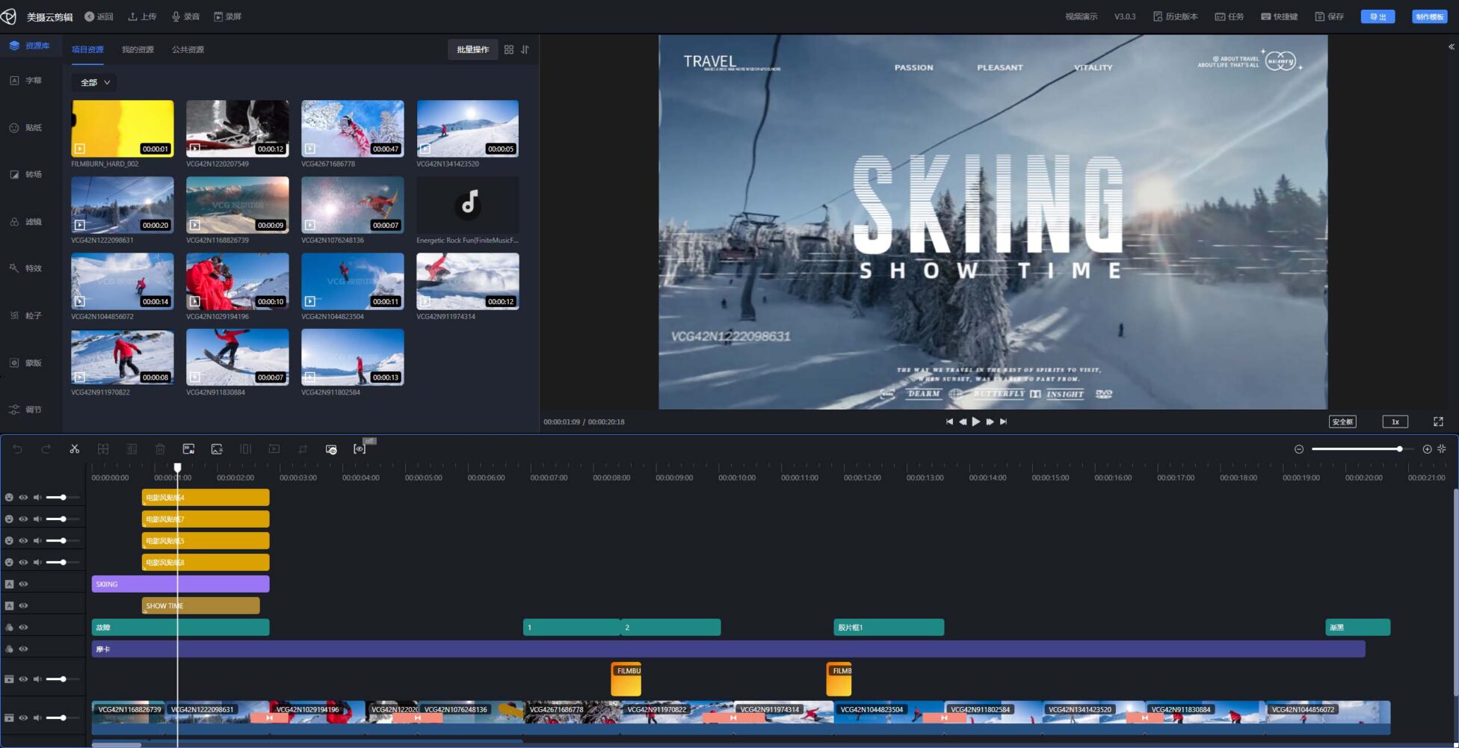Open the 滤镜 filters panel in sidebar
Viewport: 1459px width, 748px height.
click(x=25, y=222)
